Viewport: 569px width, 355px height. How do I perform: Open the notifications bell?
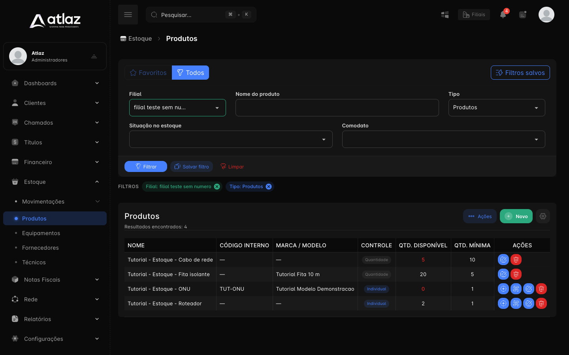tap(503, 15)
